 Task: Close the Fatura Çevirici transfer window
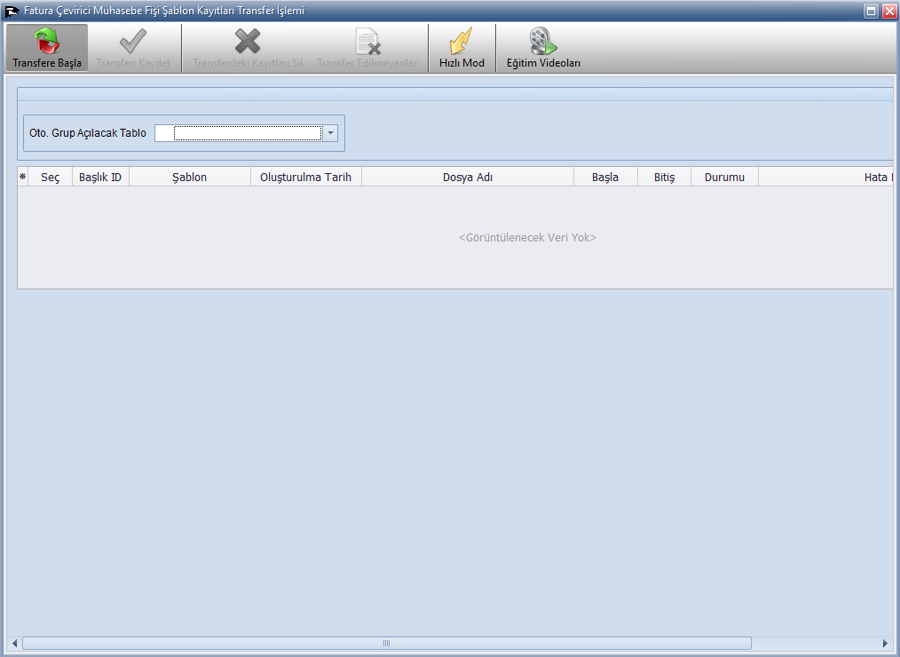click(889, 11)
